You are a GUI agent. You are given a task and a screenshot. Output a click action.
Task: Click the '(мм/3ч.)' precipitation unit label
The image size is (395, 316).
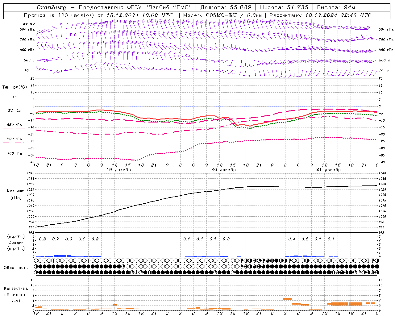[x=16, y=237]
